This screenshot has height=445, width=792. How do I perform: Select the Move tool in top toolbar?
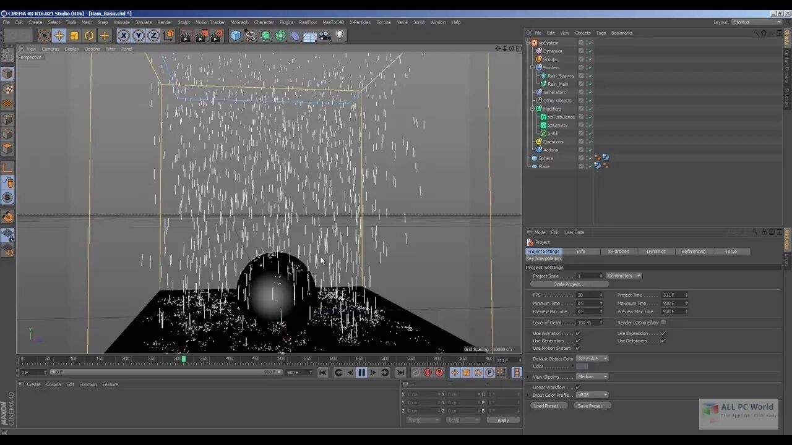click(59, 36)
